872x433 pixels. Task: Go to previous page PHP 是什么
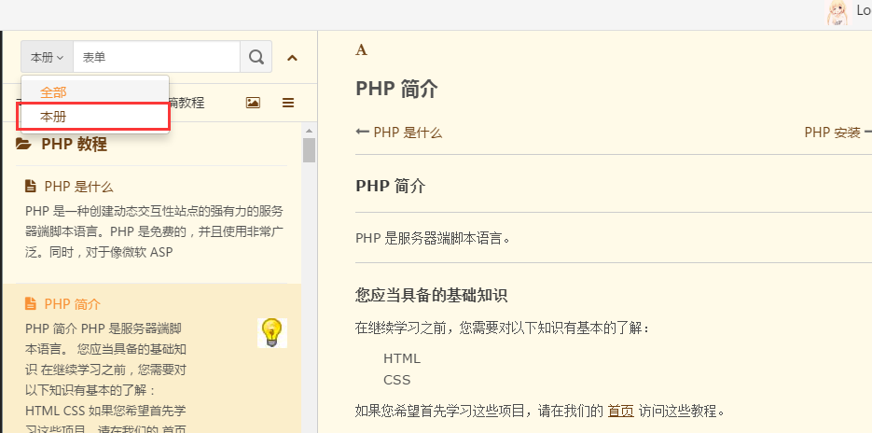(x=399, y=133)
